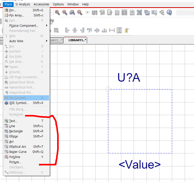Click the part origin circle marker

(x=108, y=89)
